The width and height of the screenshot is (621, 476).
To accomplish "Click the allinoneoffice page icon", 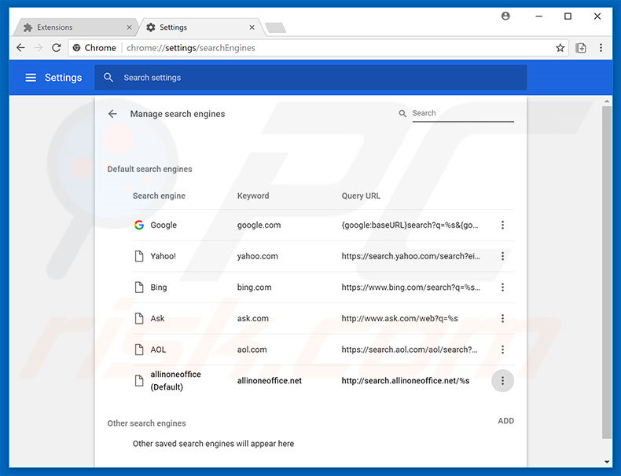I will (x=139, y=381).
